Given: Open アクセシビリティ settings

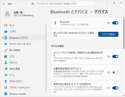Looking at the screenshot, I should tap(24, 81).
